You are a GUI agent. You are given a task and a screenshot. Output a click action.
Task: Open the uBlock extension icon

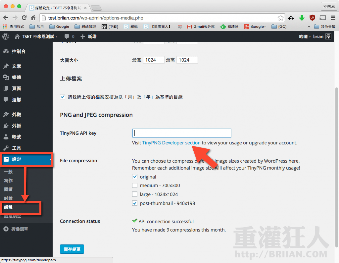tap(312, 18)
